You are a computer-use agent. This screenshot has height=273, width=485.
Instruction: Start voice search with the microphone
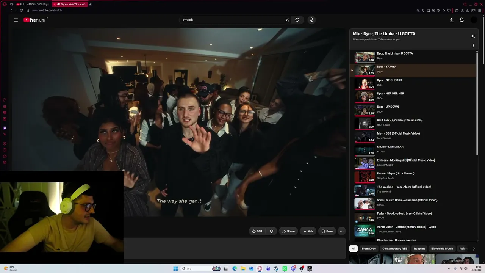[x=311, y=20]
